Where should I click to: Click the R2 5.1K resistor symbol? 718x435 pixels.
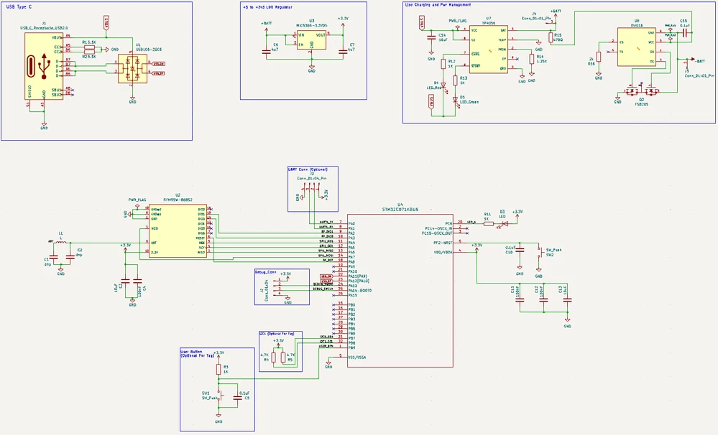[x=89, y=52]
